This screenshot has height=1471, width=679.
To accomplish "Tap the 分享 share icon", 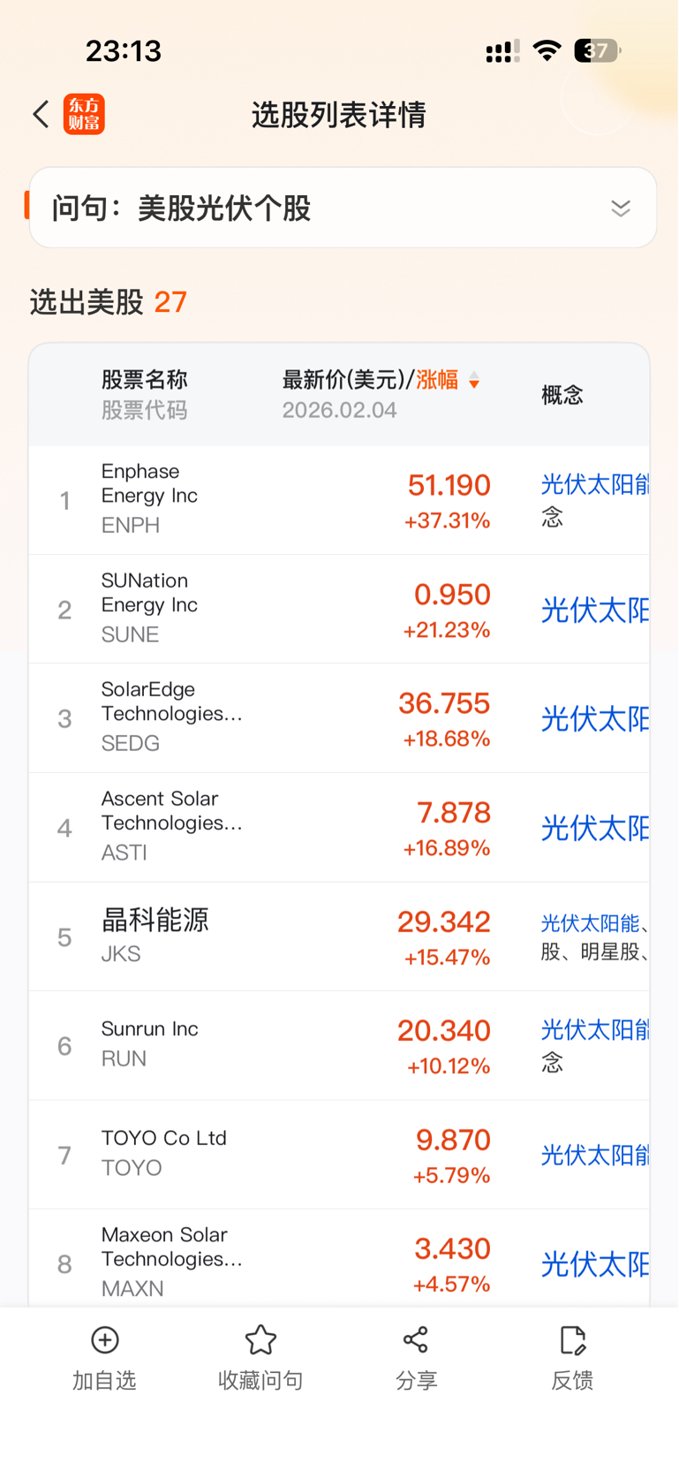I will 416,1340.
